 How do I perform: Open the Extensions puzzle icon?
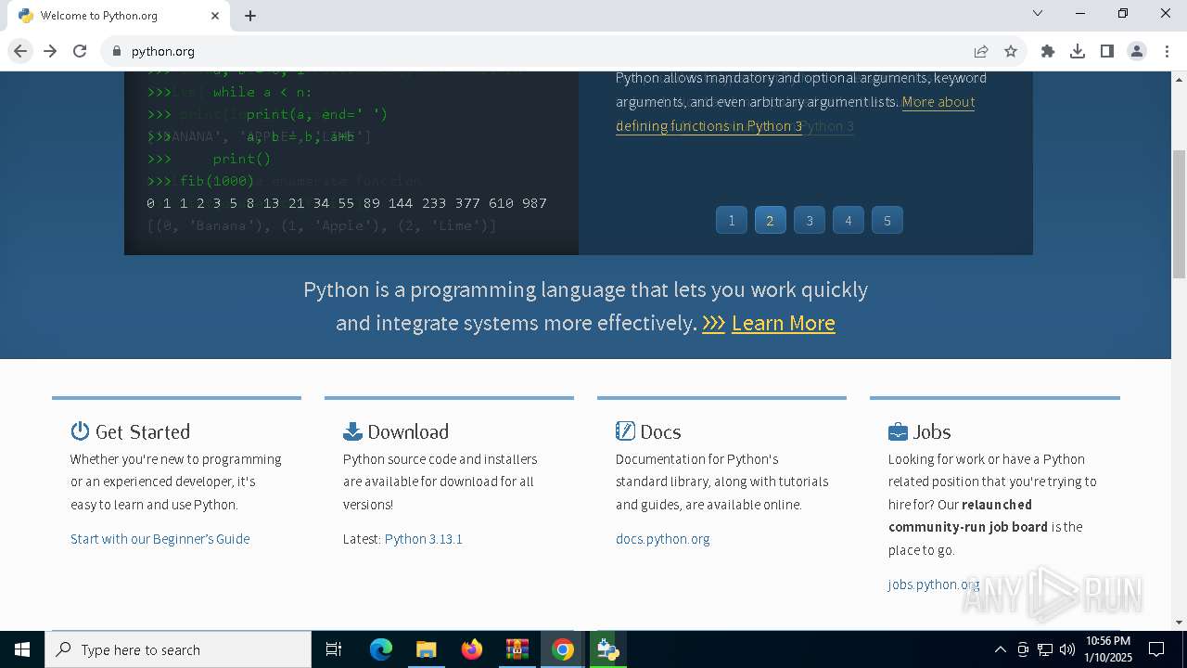click(x=1048, y=51)
